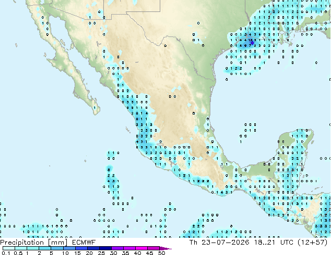
Task: Select the legend swatch between 2 and 5
Action: pos(45,248)
